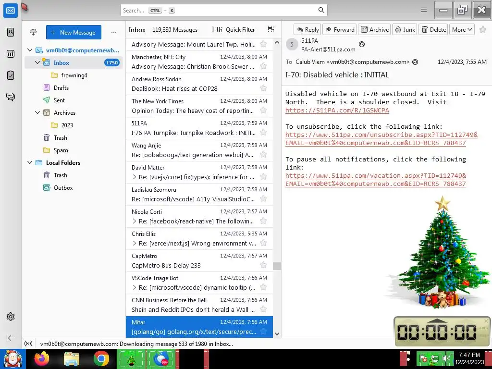Click scroll up arrow in message list
Screen dimensions: 492x369
(x=277, y=42)
